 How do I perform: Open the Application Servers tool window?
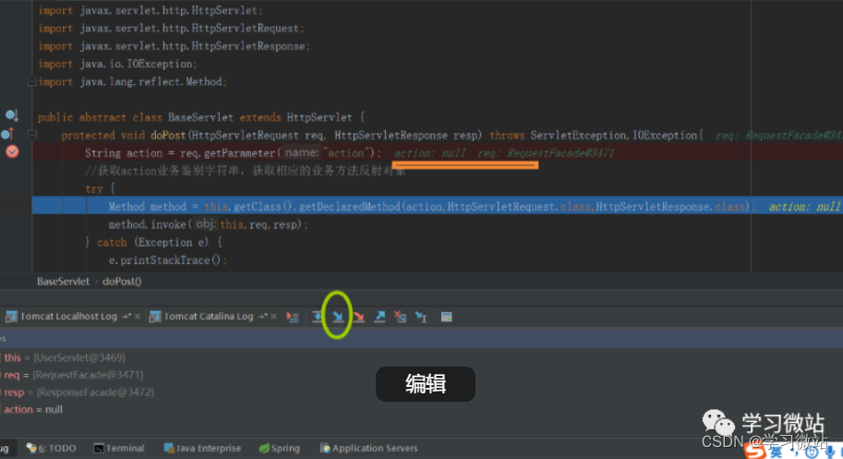tap(368, 448)
